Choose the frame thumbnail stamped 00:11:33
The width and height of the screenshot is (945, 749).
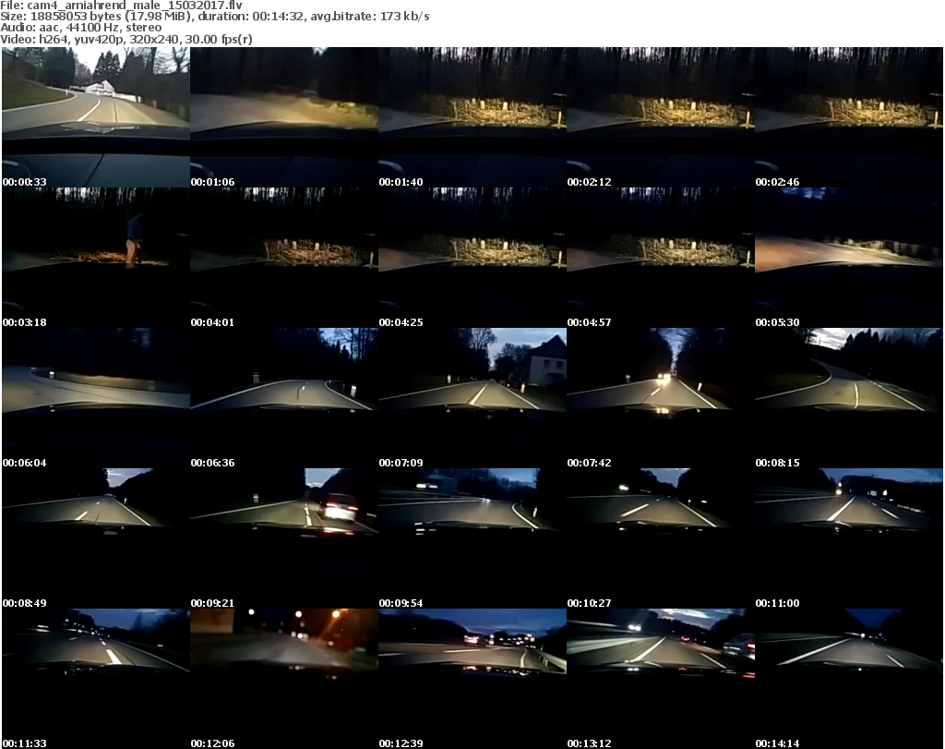96,679
